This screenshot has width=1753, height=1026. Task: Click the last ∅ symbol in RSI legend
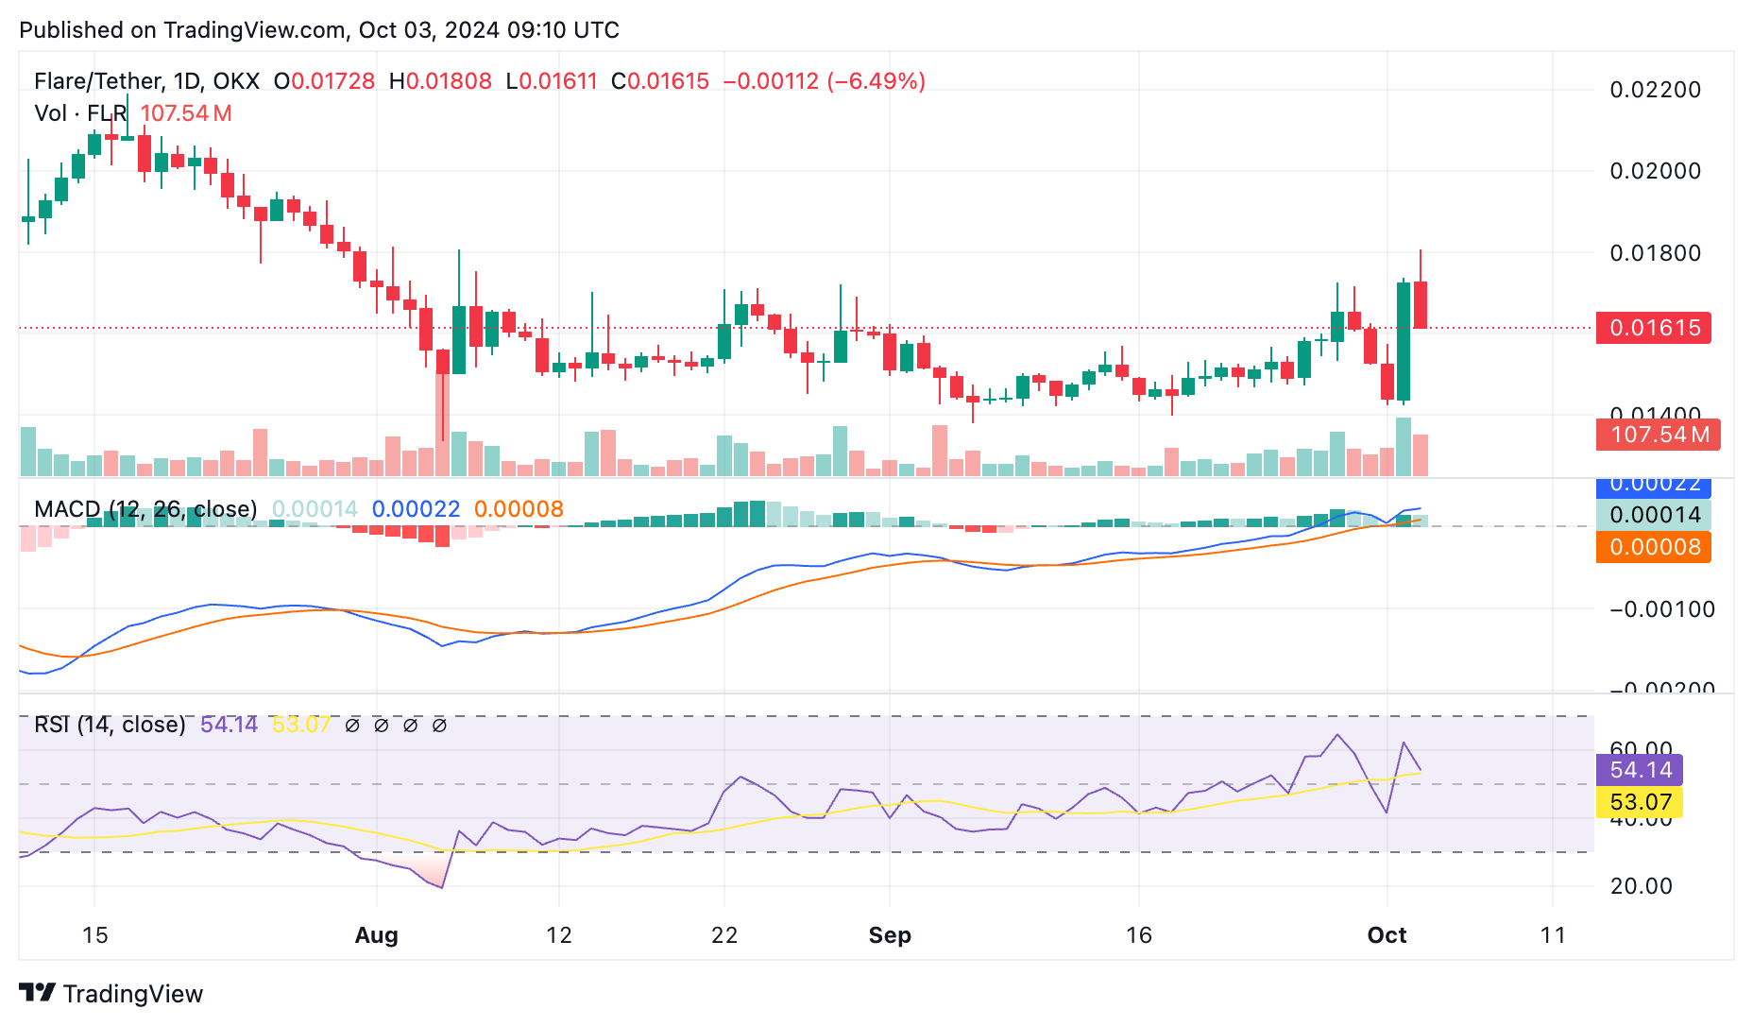pyautogui.click(x=439, y=726)
